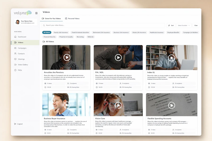Screen dimensions: 212x141
Task: Click the Viewings book icon
Action: 15,59
